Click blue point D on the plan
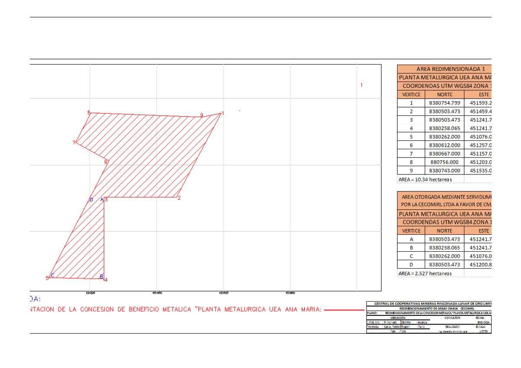The width and height of the screenshot is (521, 368). coord(91,200)
